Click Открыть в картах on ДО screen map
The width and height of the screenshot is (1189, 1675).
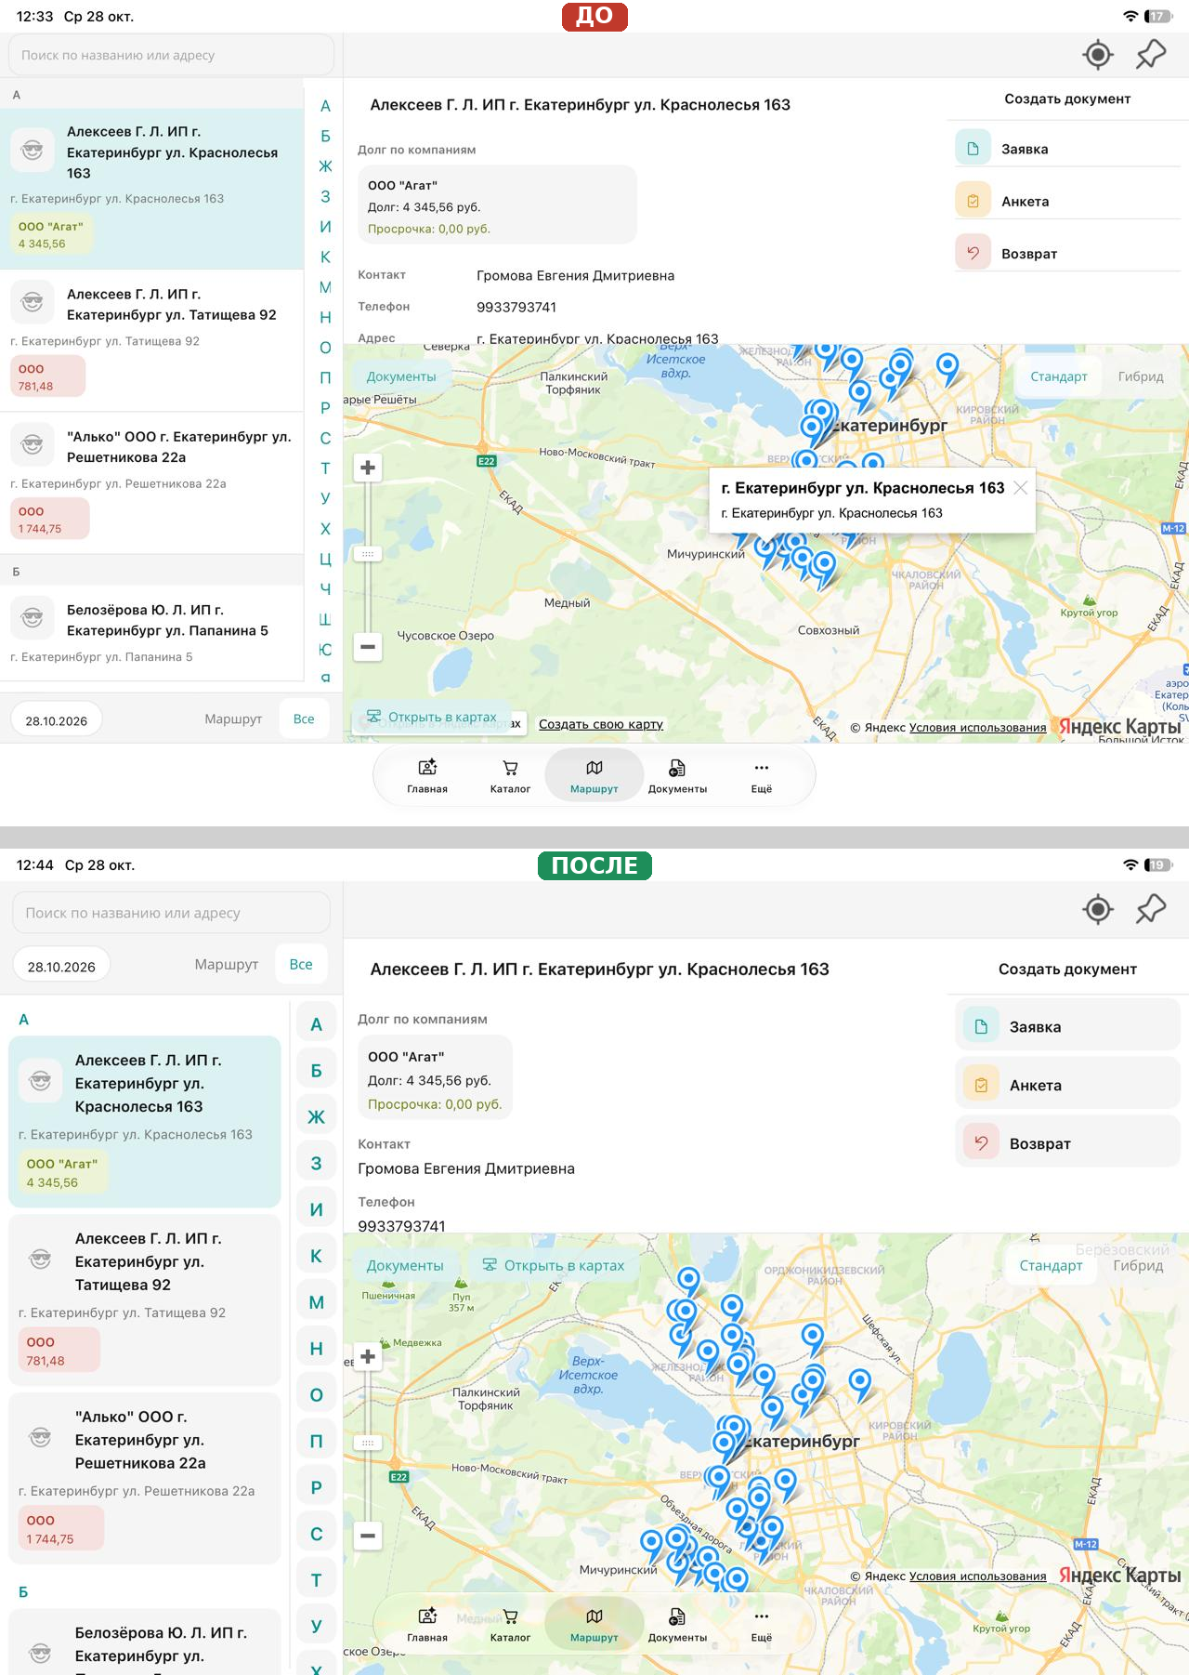tap(432, 717)
